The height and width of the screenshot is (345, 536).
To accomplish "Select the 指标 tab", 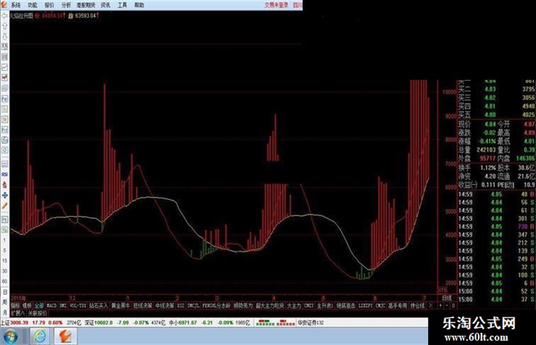I will point(15,305).
